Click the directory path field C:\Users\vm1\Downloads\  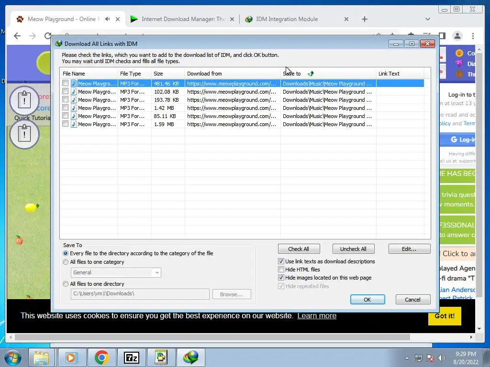[x=140, y=294]
